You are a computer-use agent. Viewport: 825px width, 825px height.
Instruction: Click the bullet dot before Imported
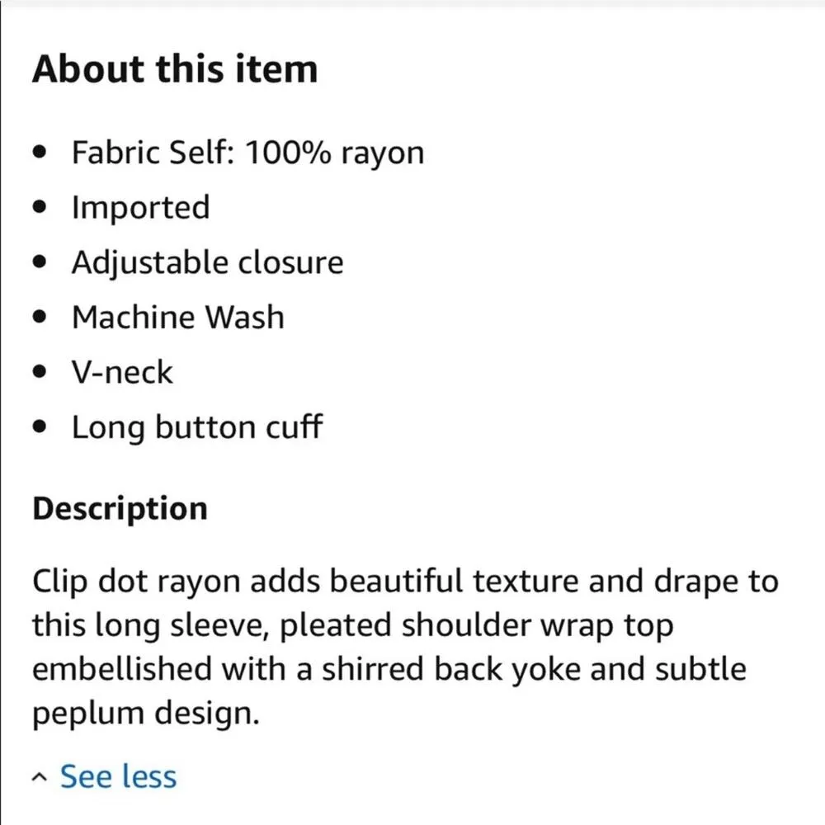[41, 209]
